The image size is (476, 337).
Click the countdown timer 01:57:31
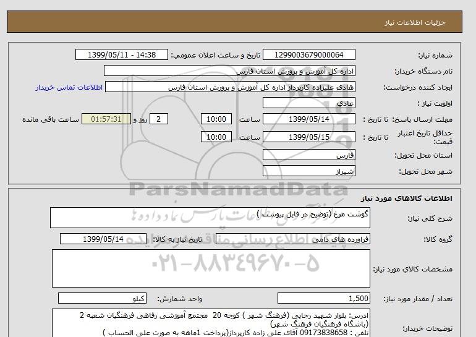pyautogui.click(x=106, y=119)
